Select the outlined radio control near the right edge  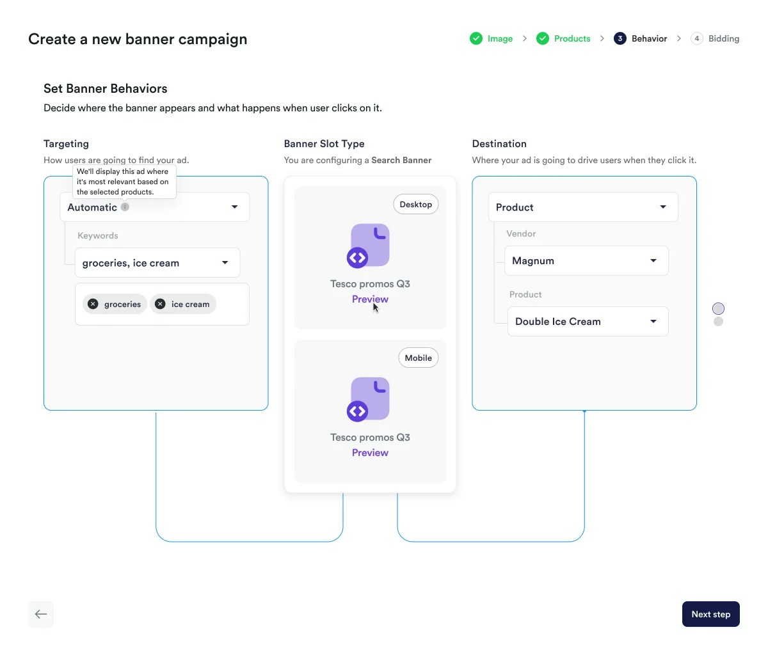pyautogui.click(x=718, y=308)
